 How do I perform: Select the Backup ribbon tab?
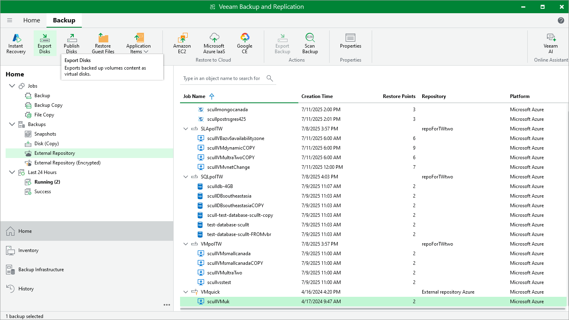point(64,20)
